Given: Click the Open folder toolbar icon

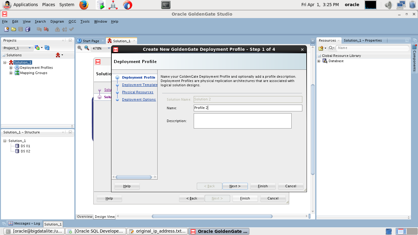Looking at the screenshot, I should pyautogui.click(x=13, y=29).
